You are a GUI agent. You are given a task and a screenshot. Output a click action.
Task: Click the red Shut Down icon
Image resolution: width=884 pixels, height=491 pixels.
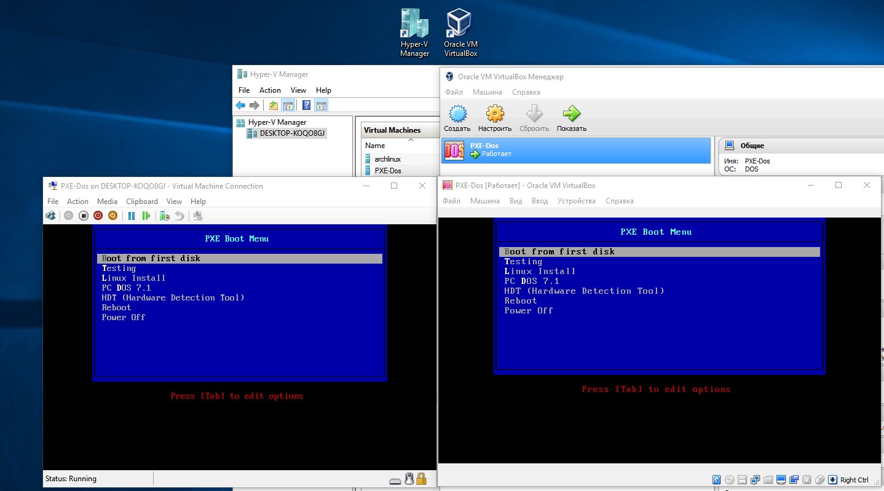tap(98, 216)
